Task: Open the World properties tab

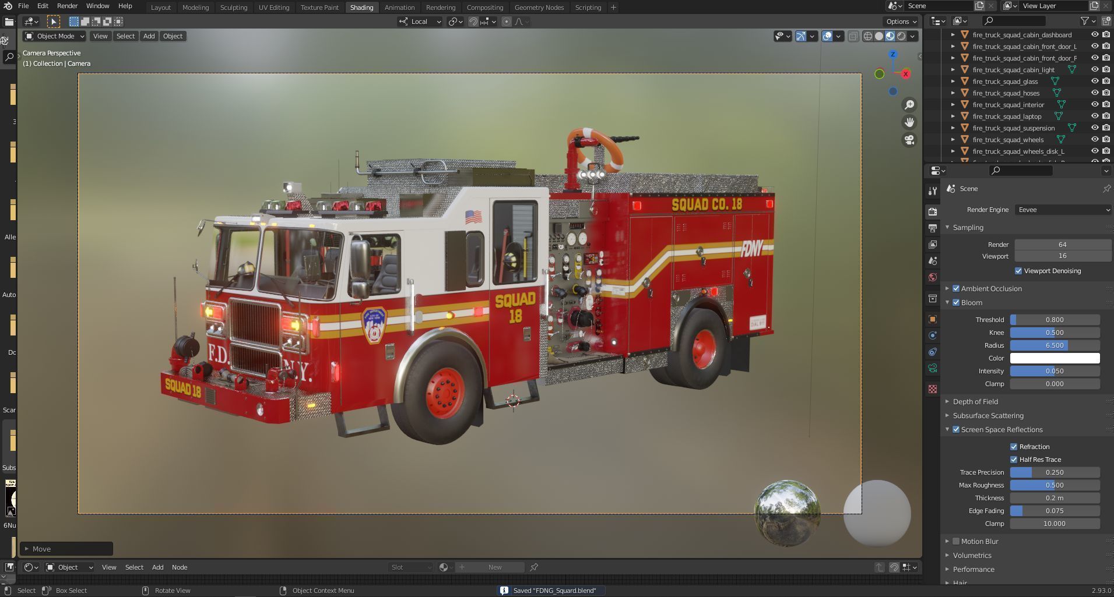Action: click(933, 277)
